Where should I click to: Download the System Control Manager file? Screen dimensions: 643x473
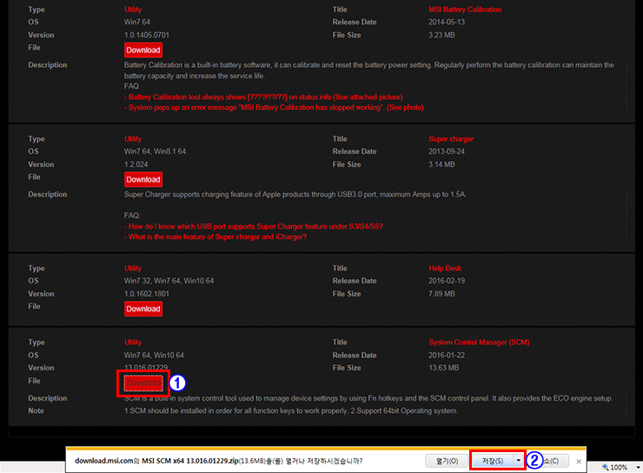143,383
